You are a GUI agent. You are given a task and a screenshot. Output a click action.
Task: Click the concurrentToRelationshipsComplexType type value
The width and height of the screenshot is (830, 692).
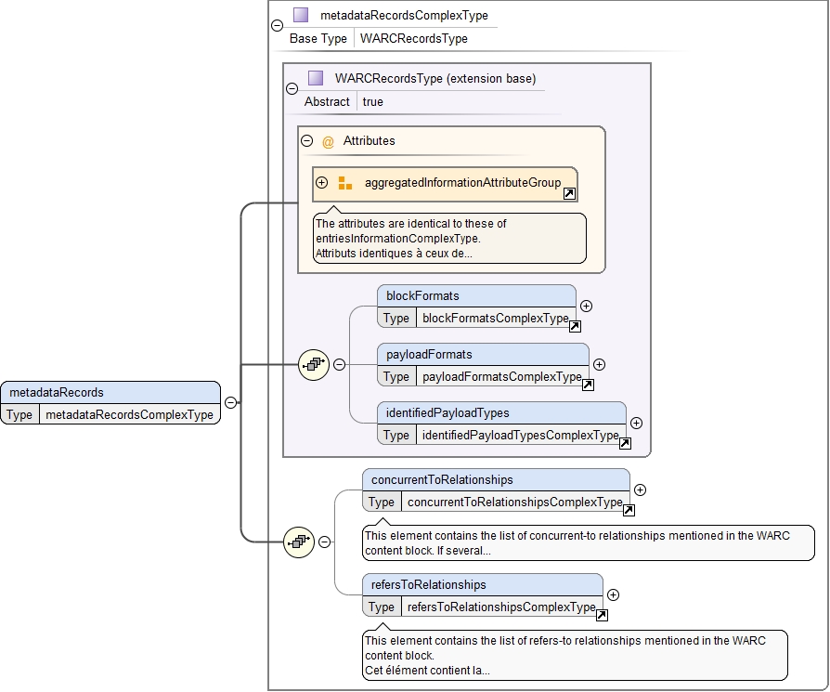pyautogui.click(x=514, y=502)
